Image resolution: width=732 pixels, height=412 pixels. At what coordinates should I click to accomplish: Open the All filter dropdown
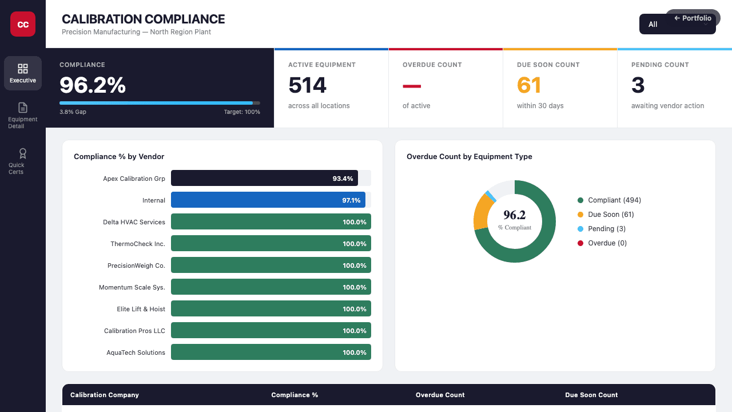tap(653, 24)
